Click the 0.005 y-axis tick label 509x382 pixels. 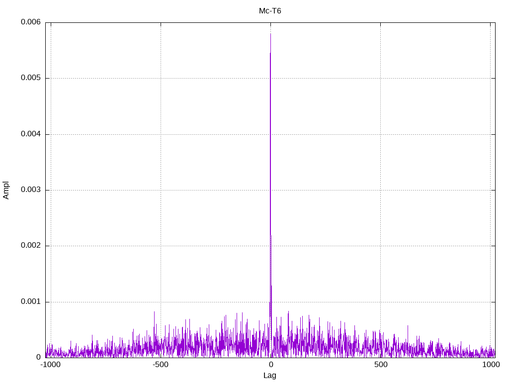[31, 78]
